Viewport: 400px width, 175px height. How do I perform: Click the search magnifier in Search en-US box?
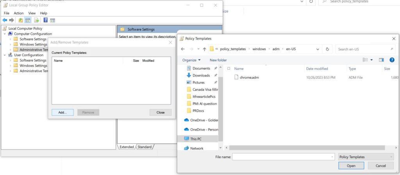391,49
